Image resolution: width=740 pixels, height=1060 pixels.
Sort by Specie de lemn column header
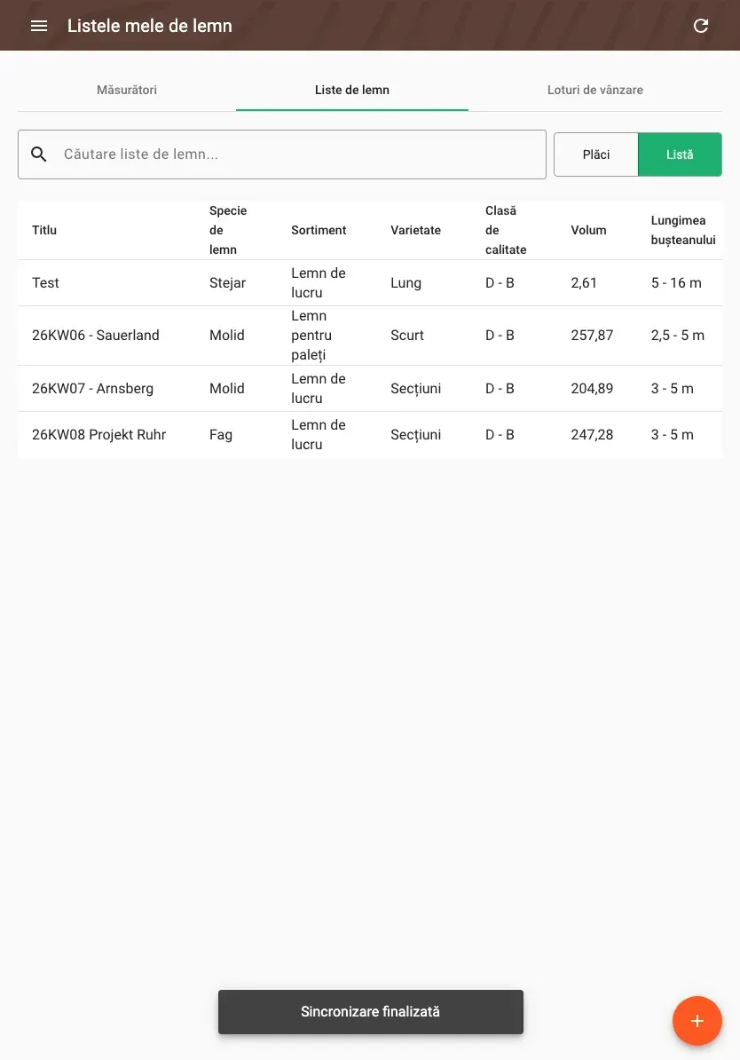click(x=228, y=230)
